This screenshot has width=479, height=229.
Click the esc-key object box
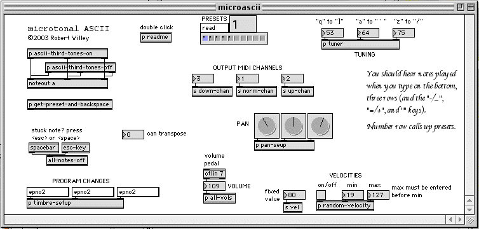[x=76, y=148]
